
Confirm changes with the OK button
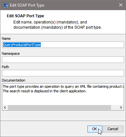95,129
